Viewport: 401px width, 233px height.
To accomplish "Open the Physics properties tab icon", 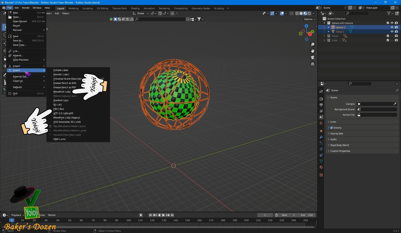I will pos(321,149).
